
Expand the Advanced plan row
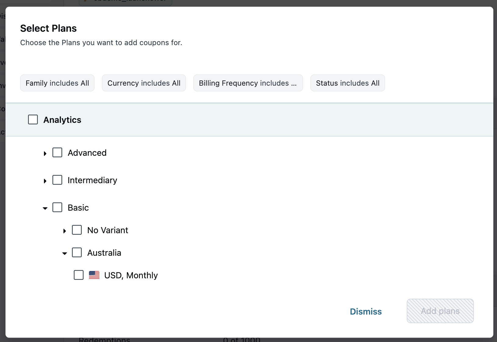tap(45, 153)
